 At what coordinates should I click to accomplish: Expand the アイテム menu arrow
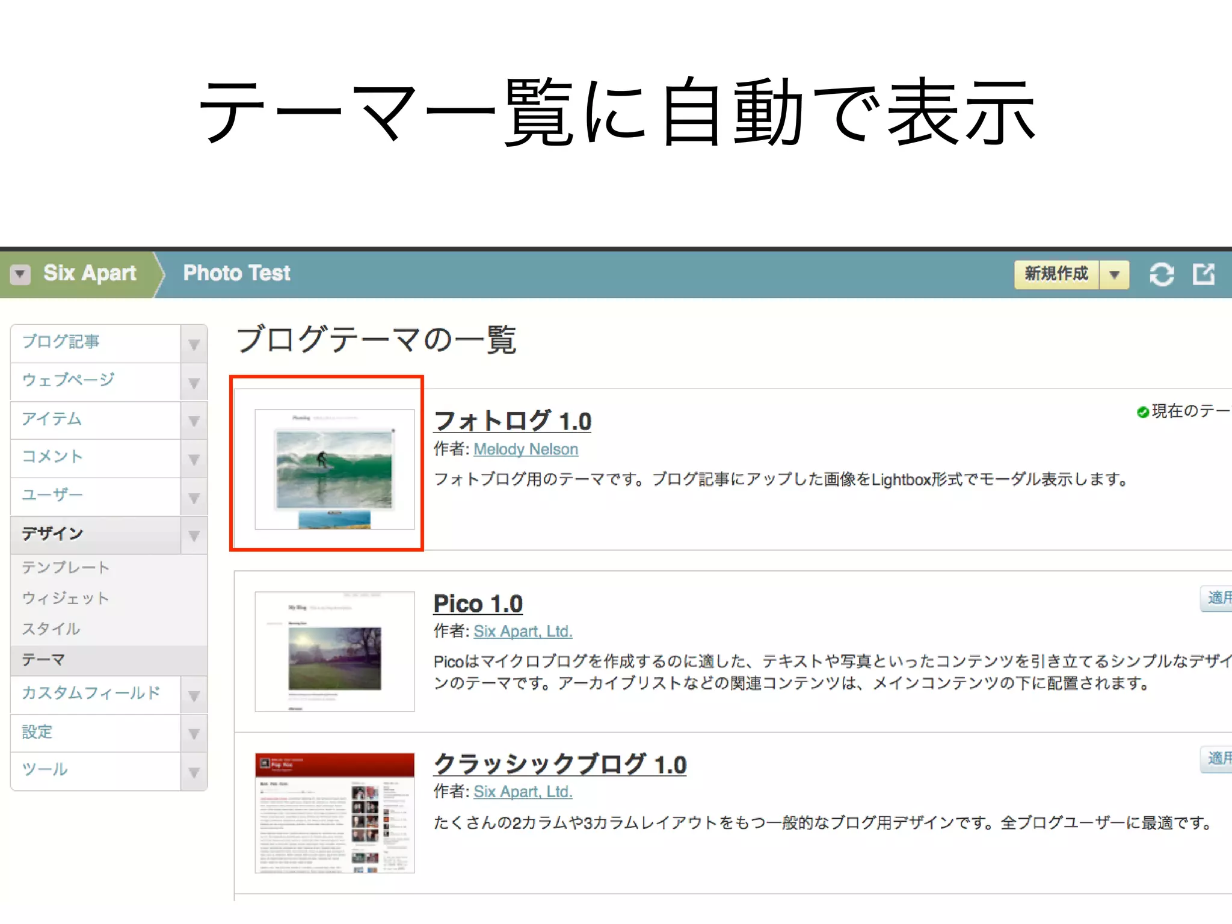pos(194,420)
